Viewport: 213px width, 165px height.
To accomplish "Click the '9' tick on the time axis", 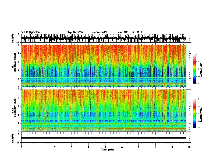I will pos(172,147).
